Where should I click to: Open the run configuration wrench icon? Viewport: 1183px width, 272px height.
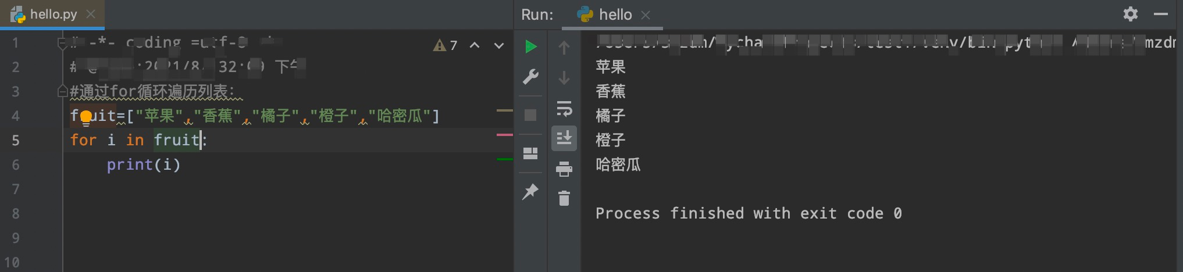point(530,77)
